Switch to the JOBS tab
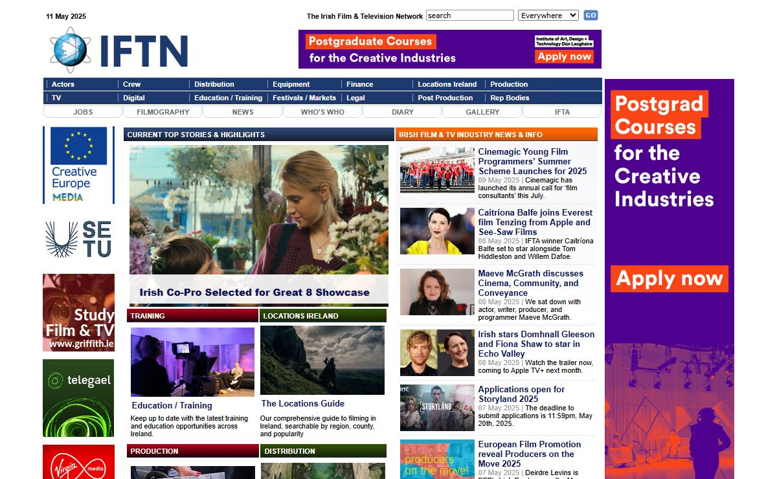The width and height of the screenshot is (777, 479). (83, 112)
